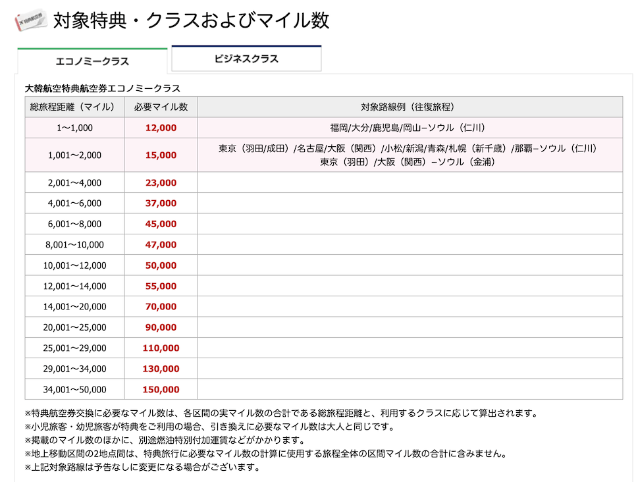Click the 23,000 required miles cell
The image size is (636, 482).
point(161,182)
